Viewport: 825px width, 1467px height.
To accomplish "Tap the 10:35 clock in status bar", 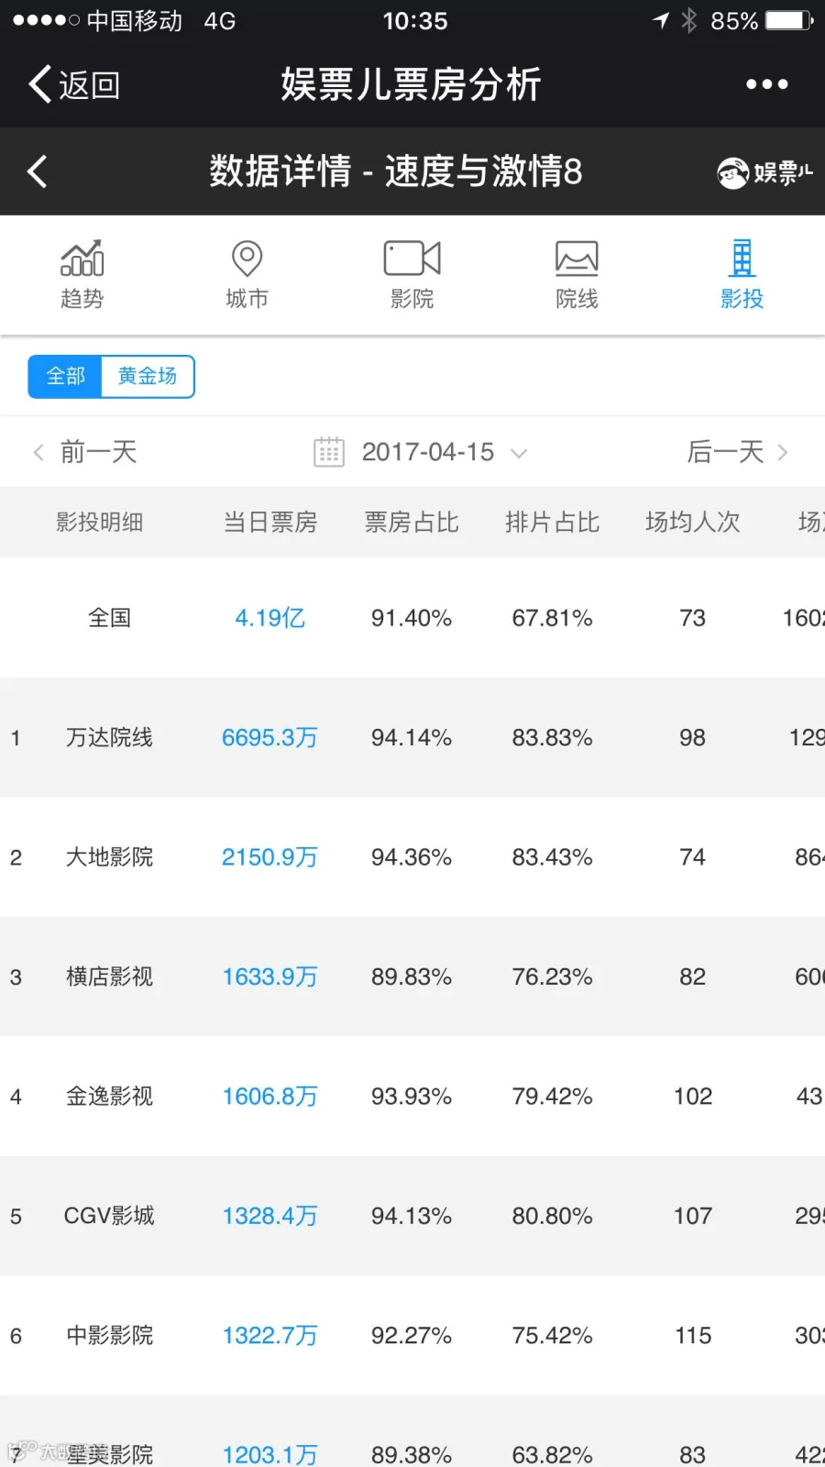I will click(x=415, y=21).
